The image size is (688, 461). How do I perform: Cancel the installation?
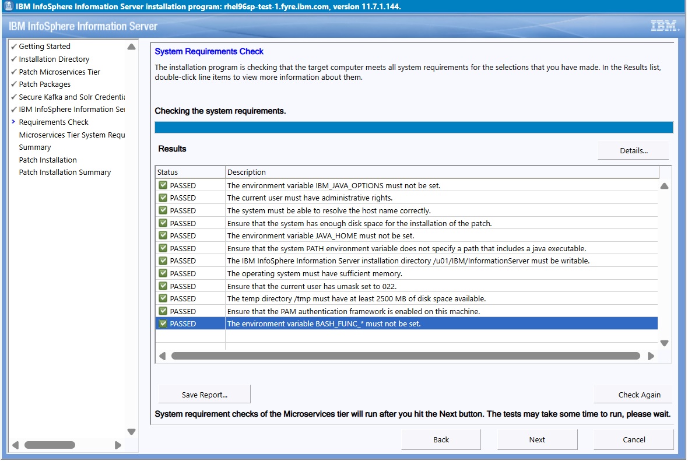[634, 439]
